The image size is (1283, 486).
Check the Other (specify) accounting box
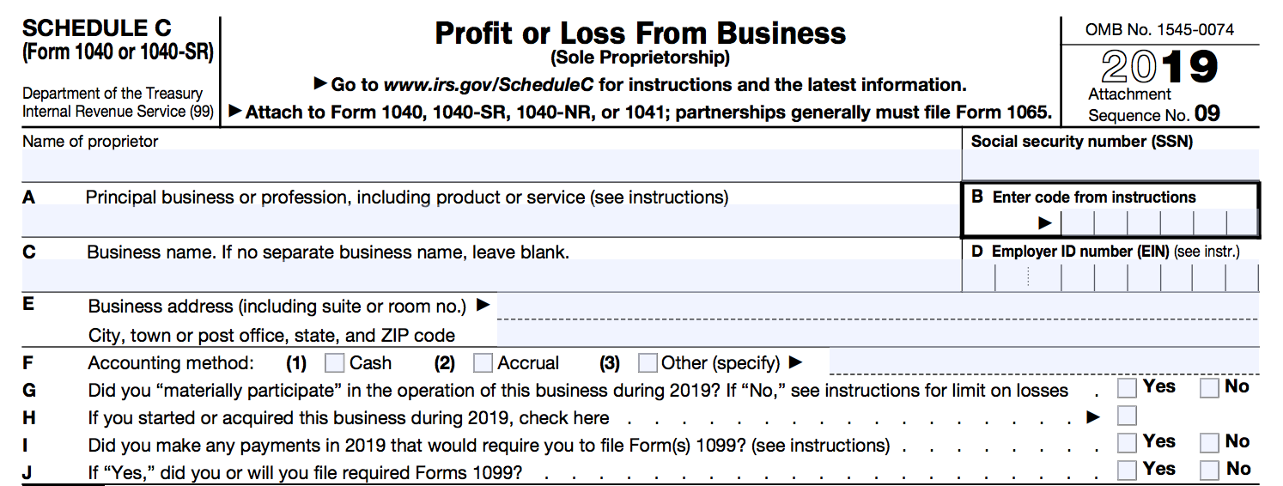click(648, 363)
